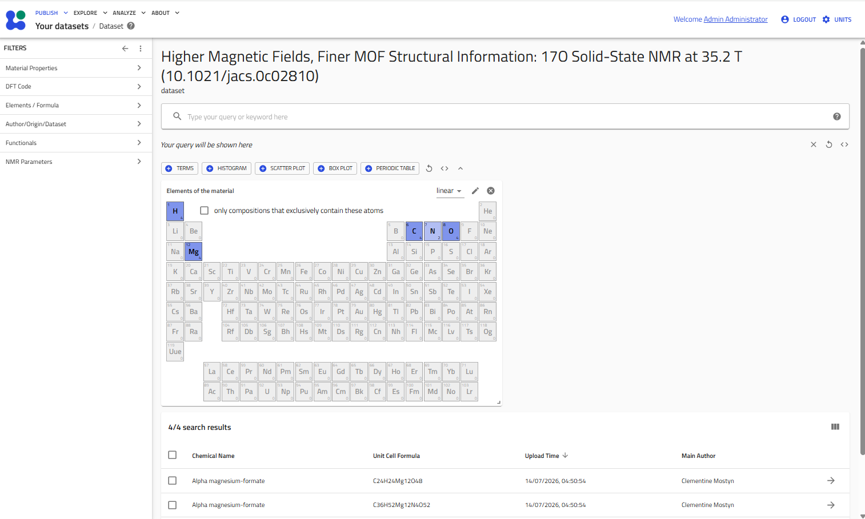
Task: Open results columns selector icon
Action: point(835,427)
